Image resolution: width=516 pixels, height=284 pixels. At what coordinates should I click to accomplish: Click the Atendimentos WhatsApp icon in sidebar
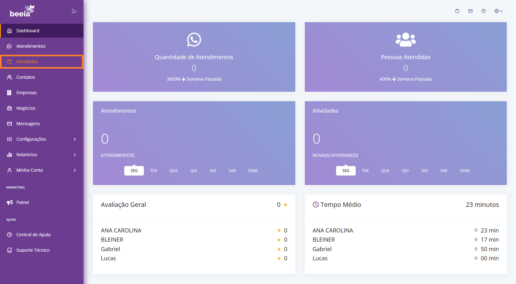pyautogui.click(x=9, y=46)
